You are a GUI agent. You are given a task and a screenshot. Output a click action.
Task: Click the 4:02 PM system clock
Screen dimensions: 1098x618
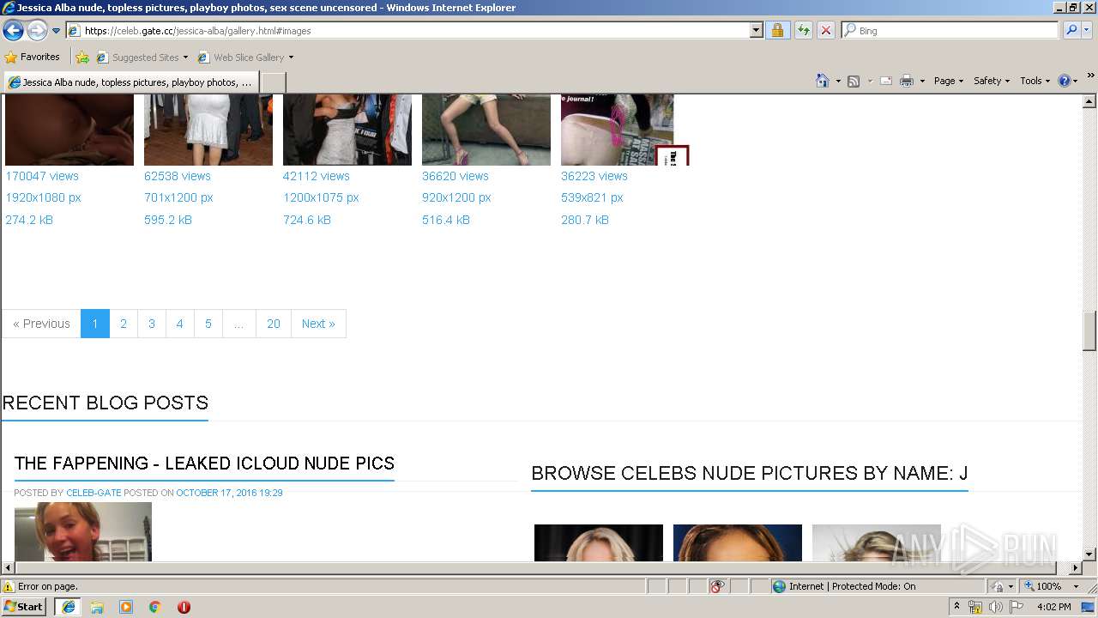tap(1053, 607)
